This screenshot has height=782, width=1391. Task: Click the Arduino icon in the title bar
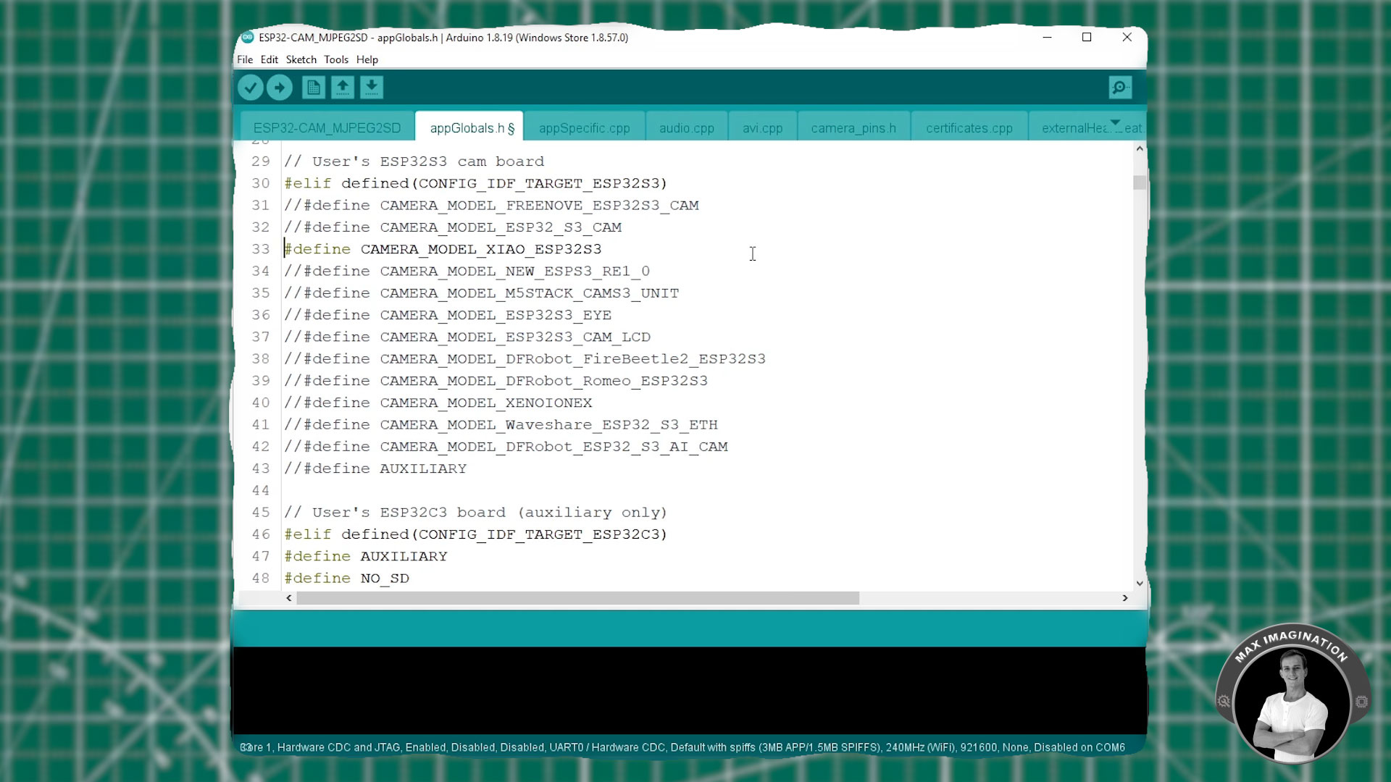[246, 37]
